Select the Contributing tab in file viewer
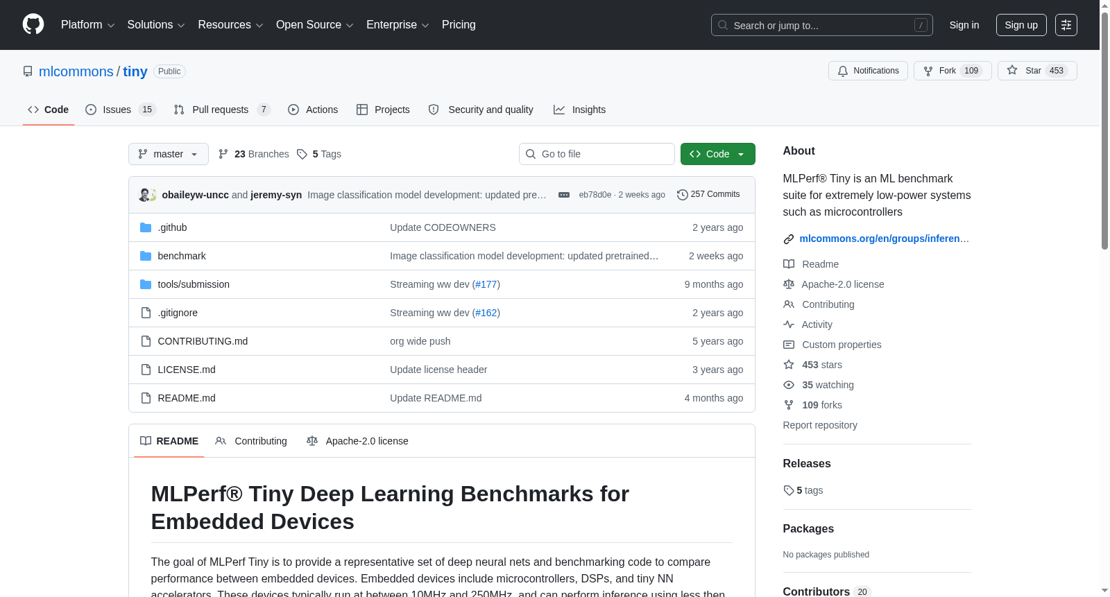Viewport: 1110px width, 597px height. (251, 441)
